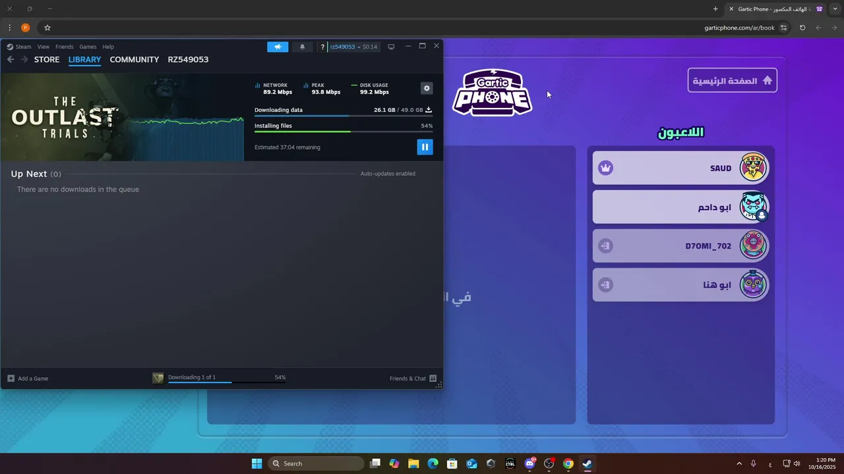Click the Gartic Phone home page button
Viewport: 844px width, 474px height.
(x=733, y=80)
